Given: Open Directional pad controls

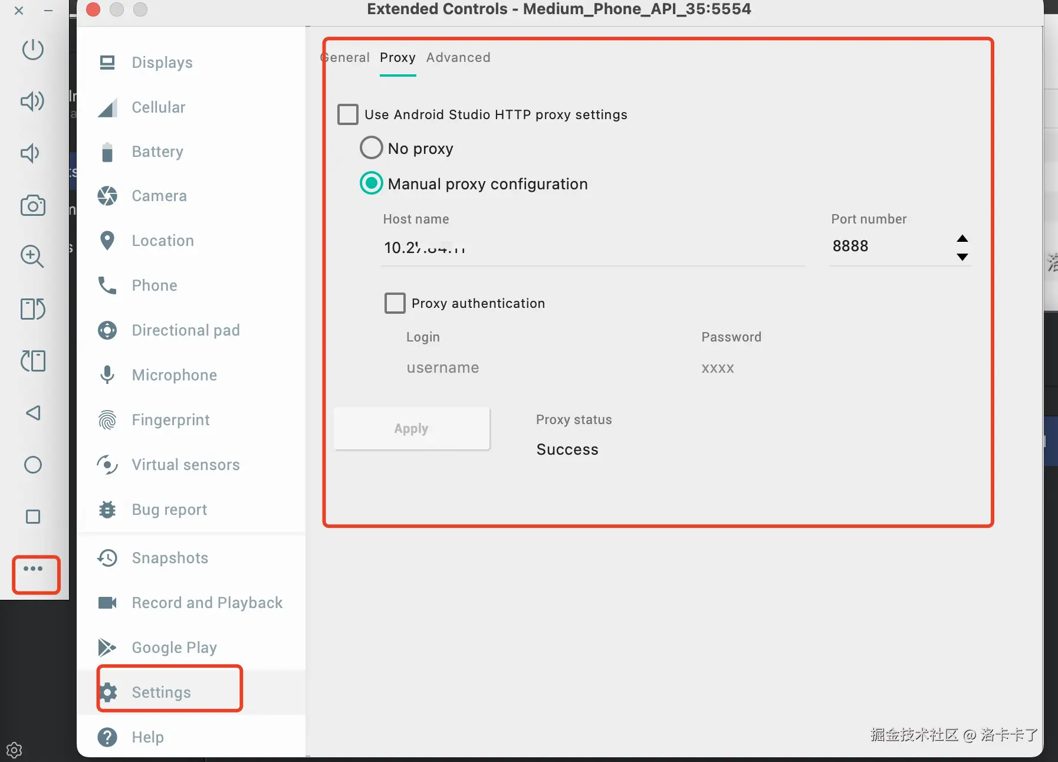Looking at the screenshot, I should 191,330.
